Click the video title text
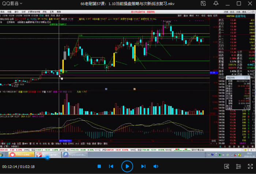 [x=128, y=4]
